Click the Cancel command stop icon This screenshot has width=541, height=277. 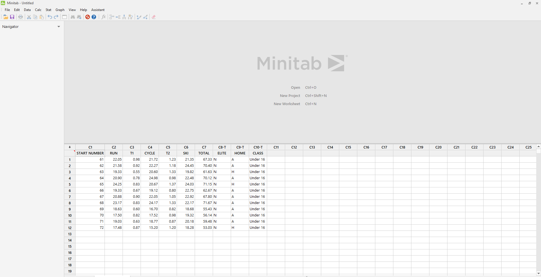[x=88, y=17]
